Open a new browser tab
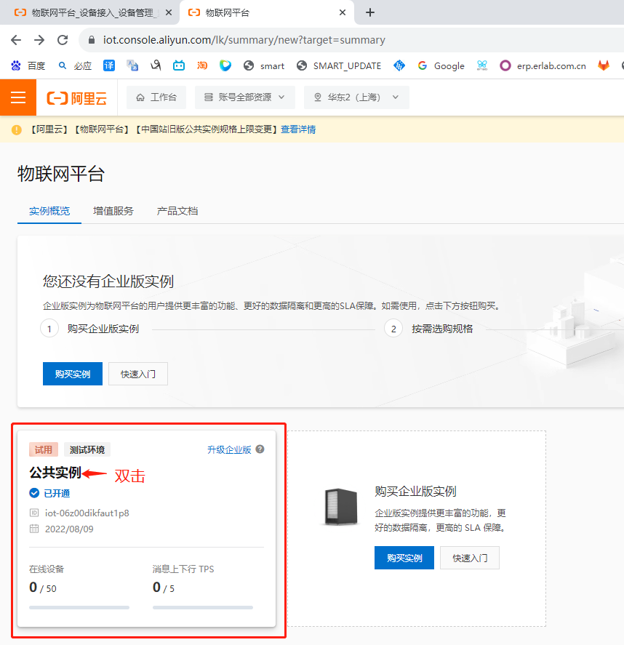The image size is (624, 645). coord(369,13)
